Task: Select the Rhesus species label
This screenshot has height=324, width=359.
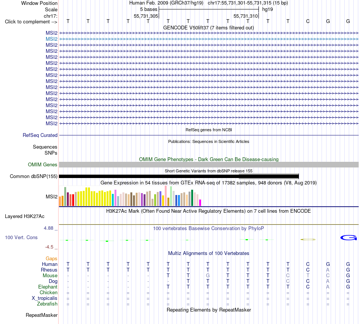Action: pos(49,270)
